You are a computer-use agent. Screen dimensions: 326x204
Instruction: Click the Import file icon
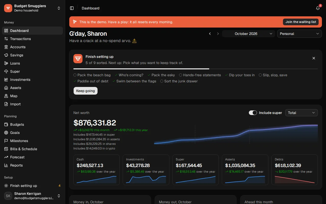click(6, 104)
